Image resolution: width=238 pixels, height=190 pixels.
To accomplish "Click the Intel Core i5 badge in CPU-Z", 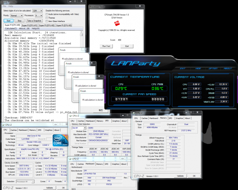I will point(60,141).
